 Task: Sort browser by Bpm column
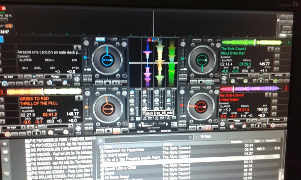click(x=257, y=141)
